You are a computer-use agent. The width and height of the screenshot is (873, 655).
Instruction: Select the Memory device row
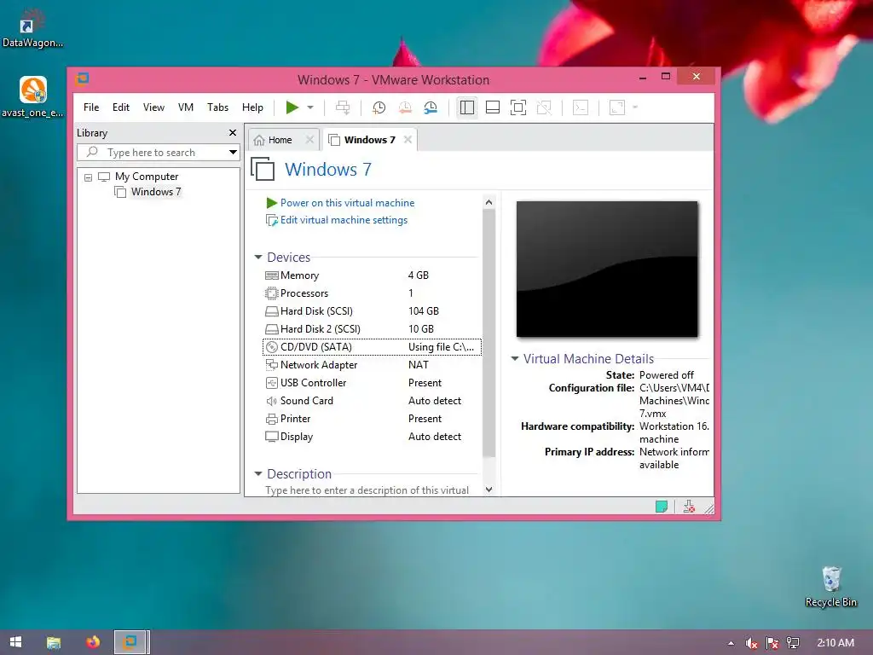pyautogui.click(x=372, y=275)
